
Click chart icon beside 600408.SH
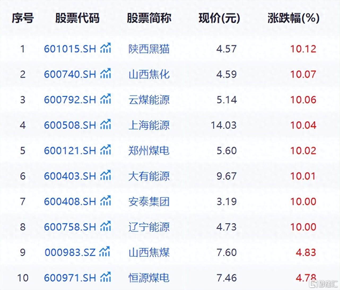(x=105, y=201)
